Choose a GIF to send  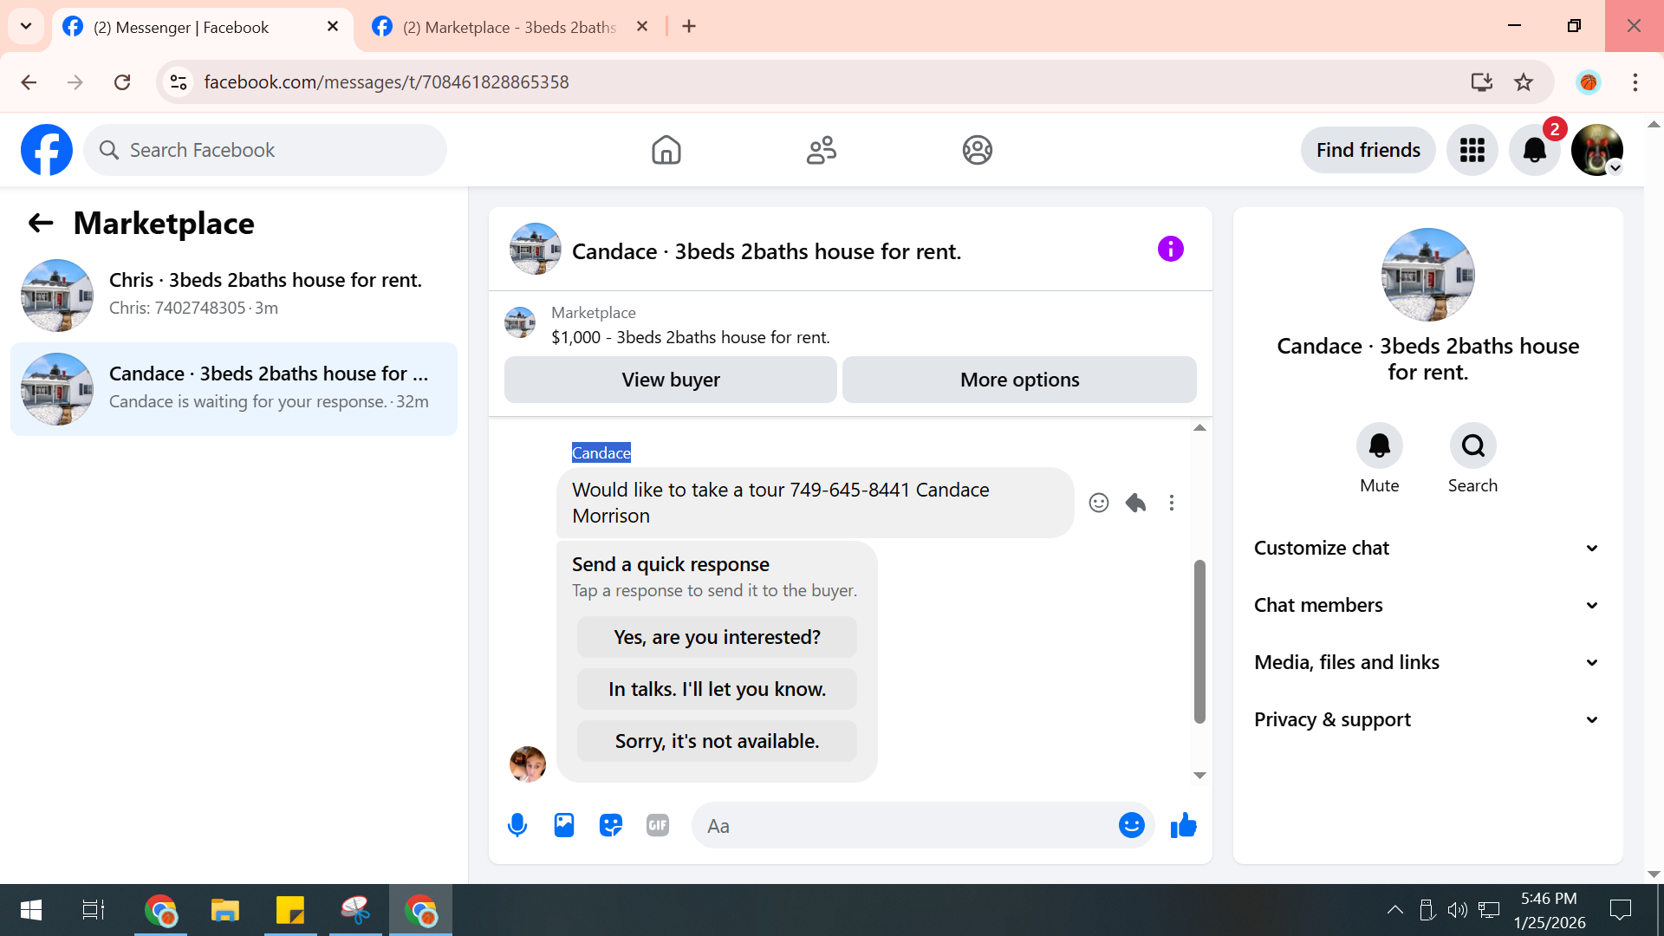658,826
